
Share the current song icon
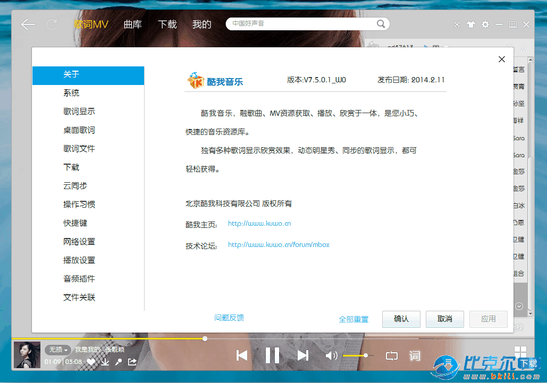coord(132,362)
